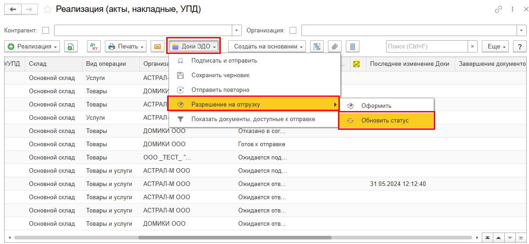Enable the Организация filter checkbox
This screenshot has height=244, width=529.
(293, 31)
